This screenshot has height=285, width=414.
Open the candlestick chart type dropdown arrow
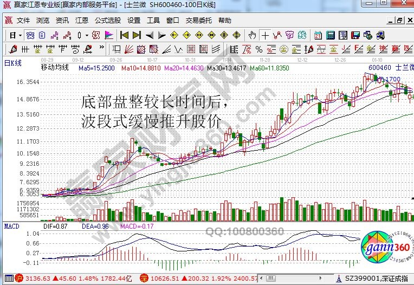(87, 35)
